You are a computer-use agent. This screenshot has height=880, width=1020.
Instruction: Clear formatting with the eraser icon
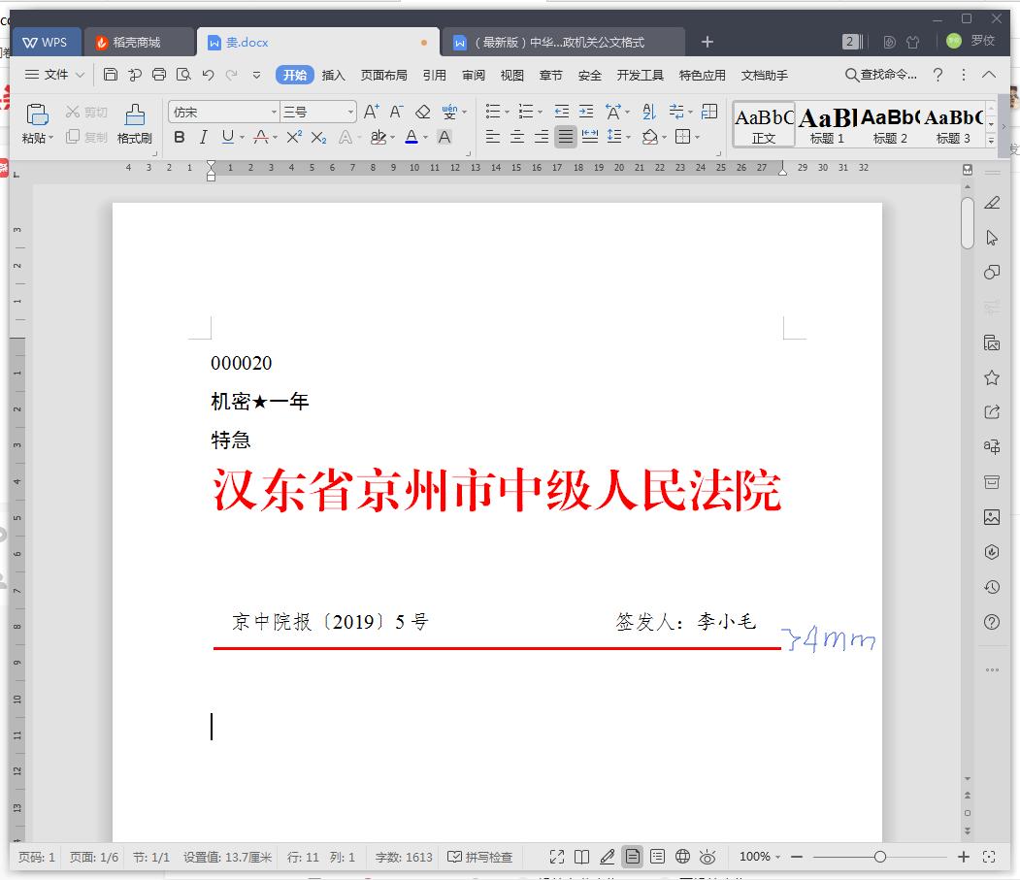[x=422, y=111]
